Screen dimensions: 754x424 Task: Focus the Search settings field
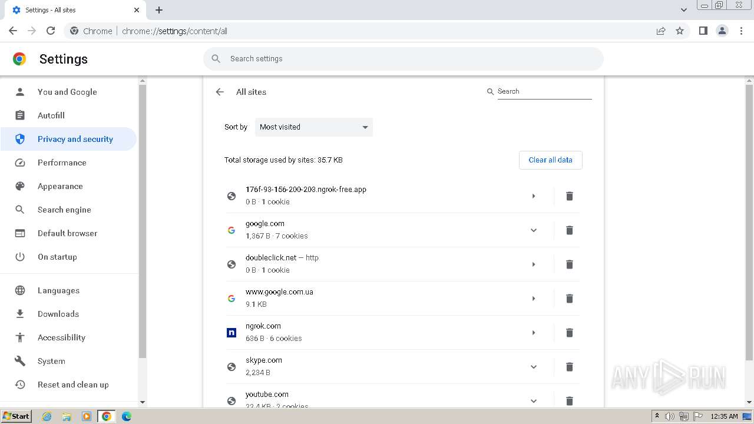tap(404, 59)
